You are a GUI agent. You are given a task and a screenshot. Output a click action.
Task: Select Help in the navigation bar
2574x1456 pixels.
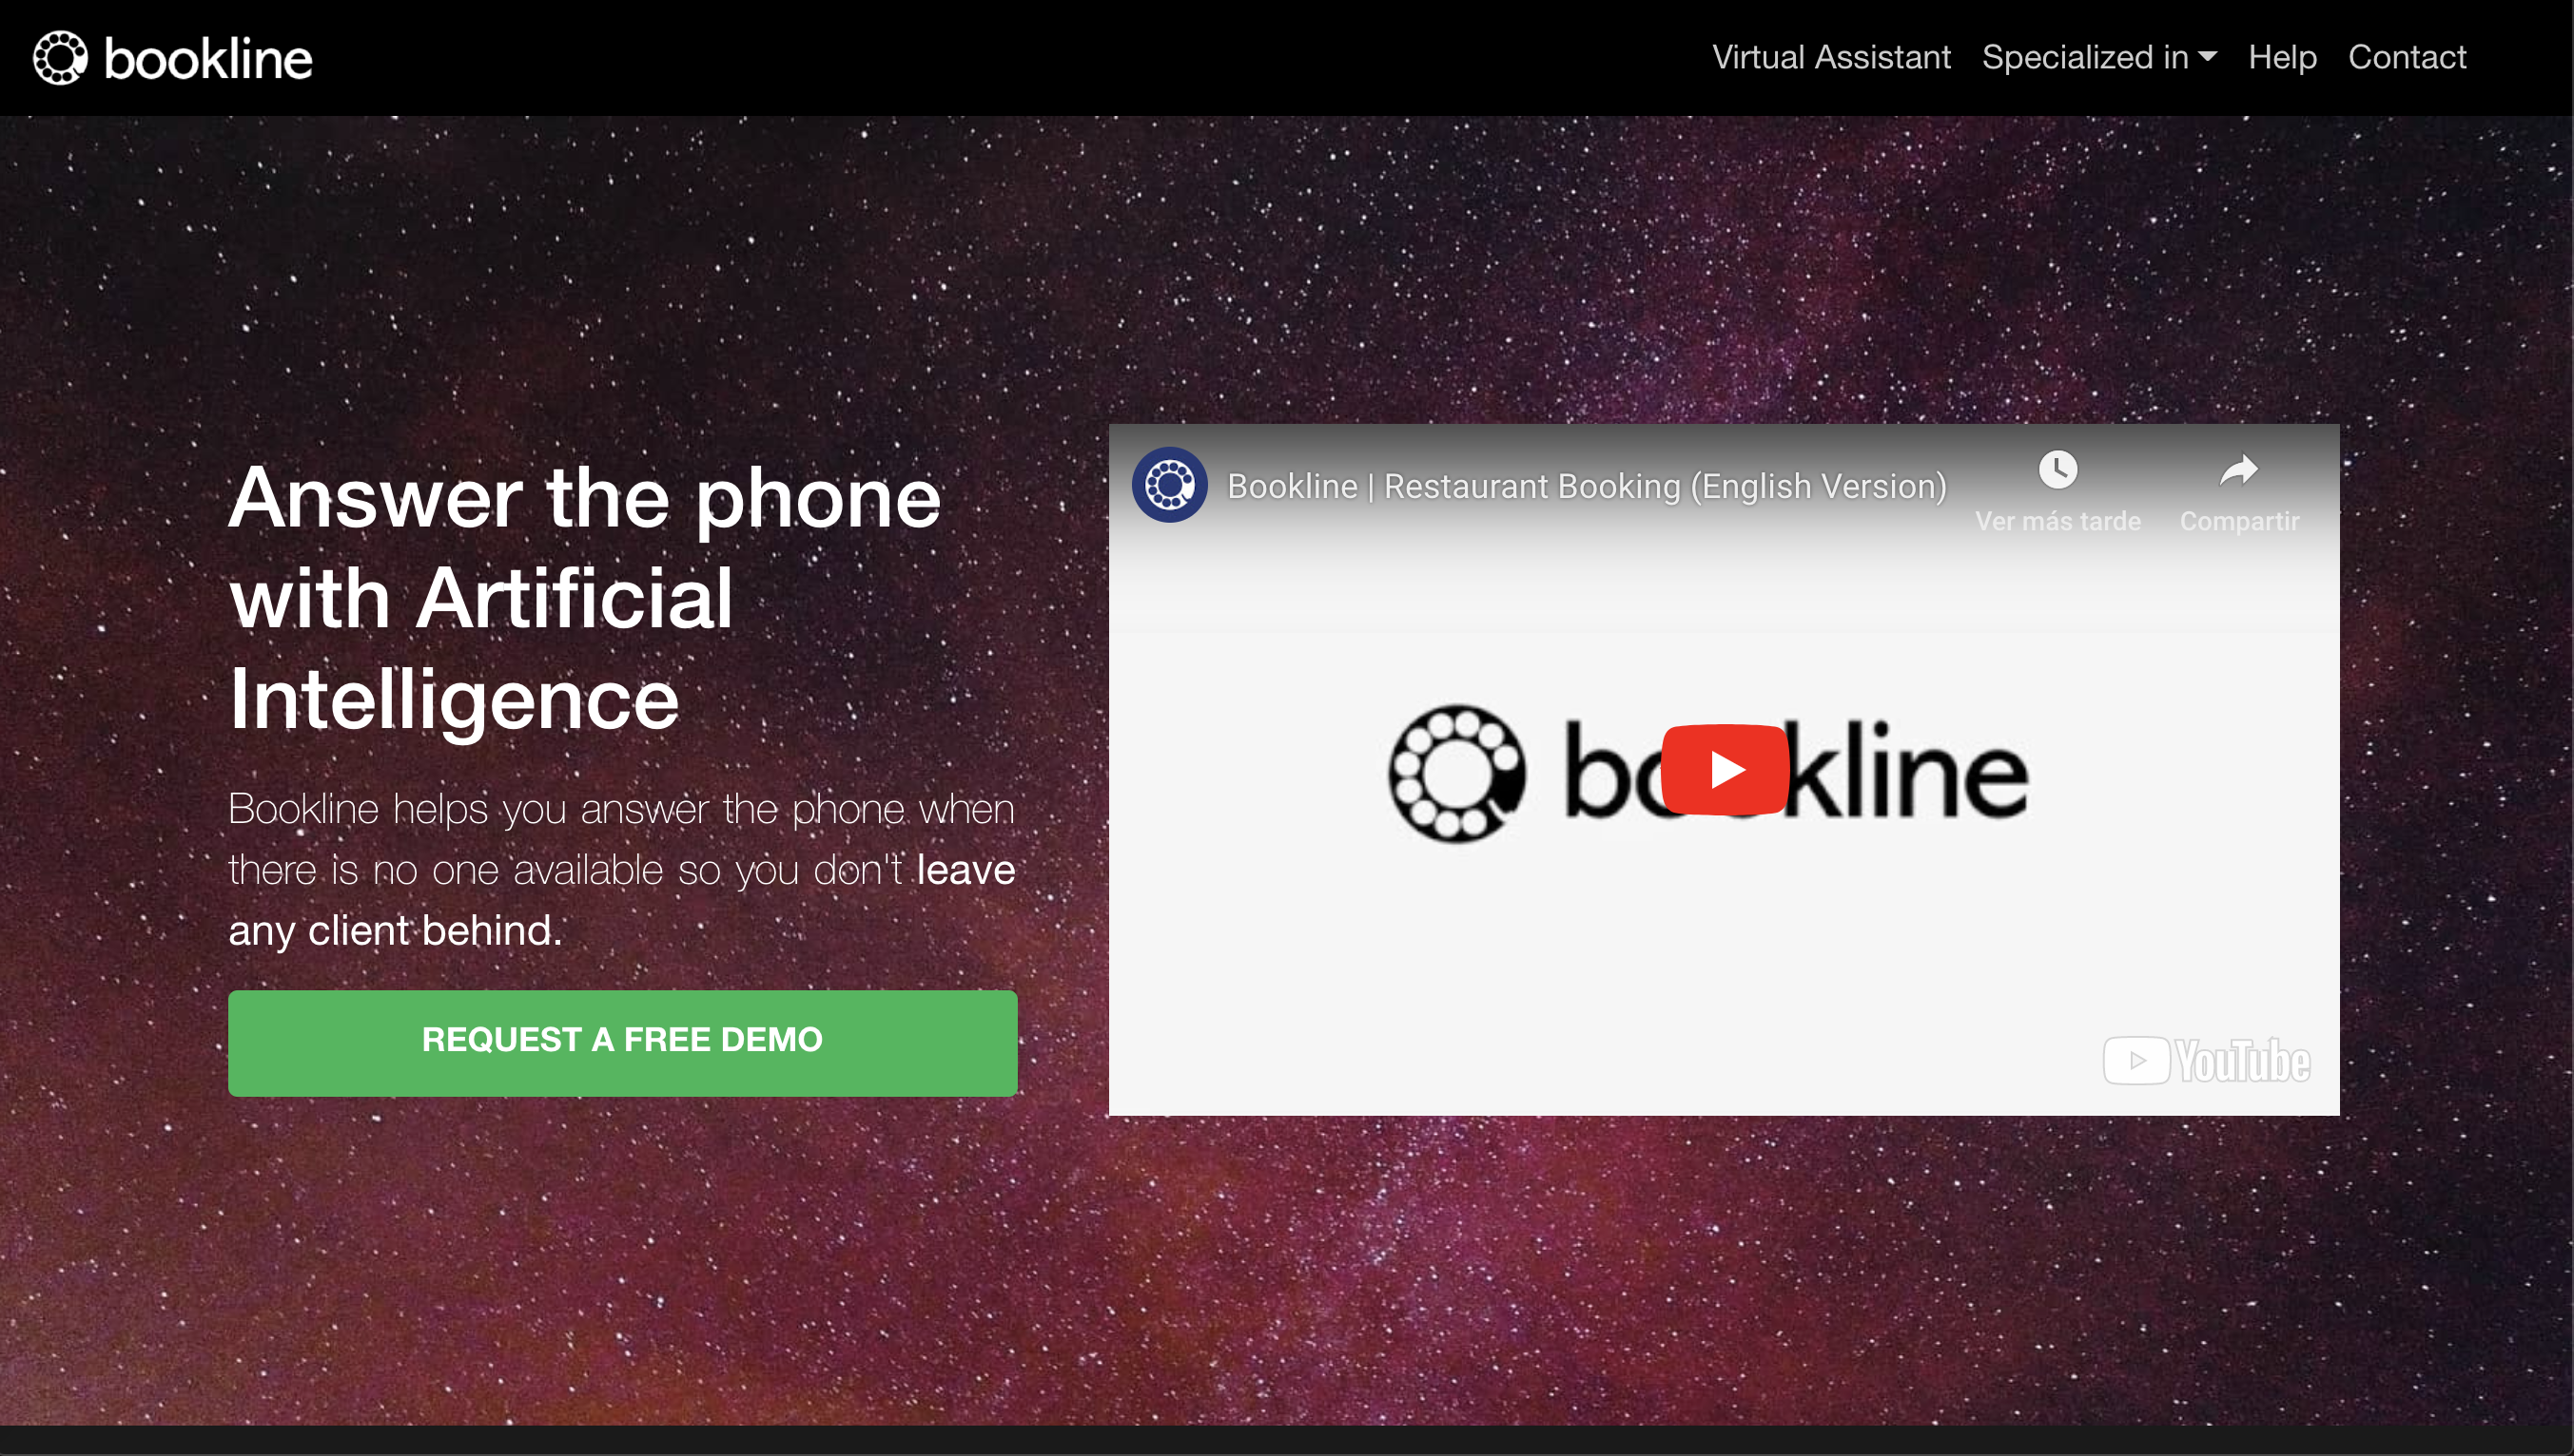(2283, 57)
